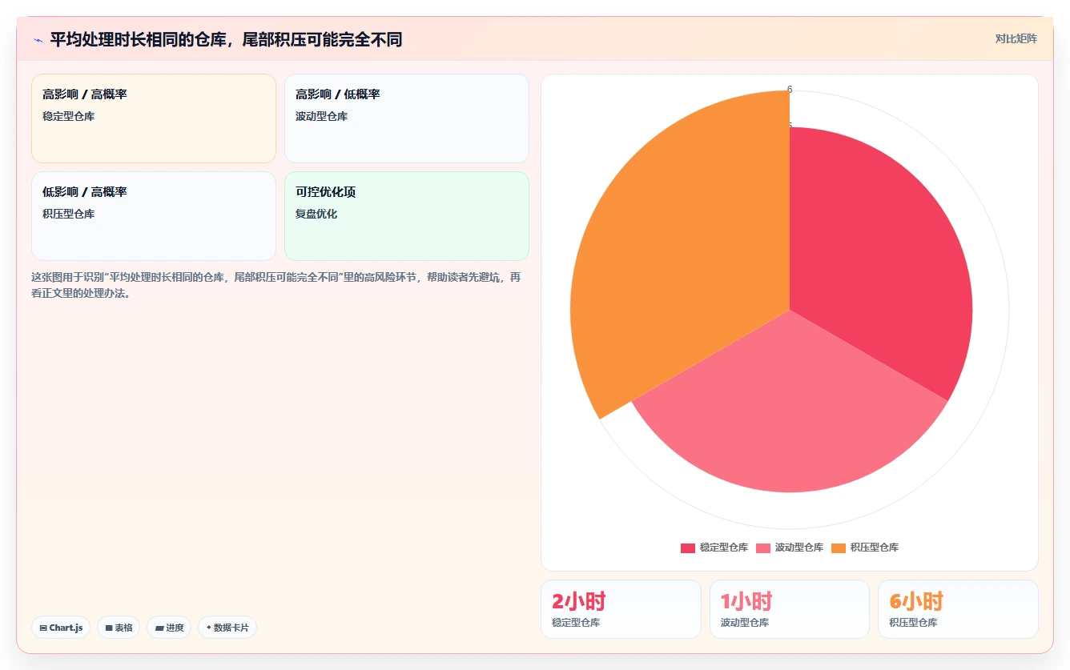Click the 1小时 data card

pyautogui.click(x=790, y=609)
